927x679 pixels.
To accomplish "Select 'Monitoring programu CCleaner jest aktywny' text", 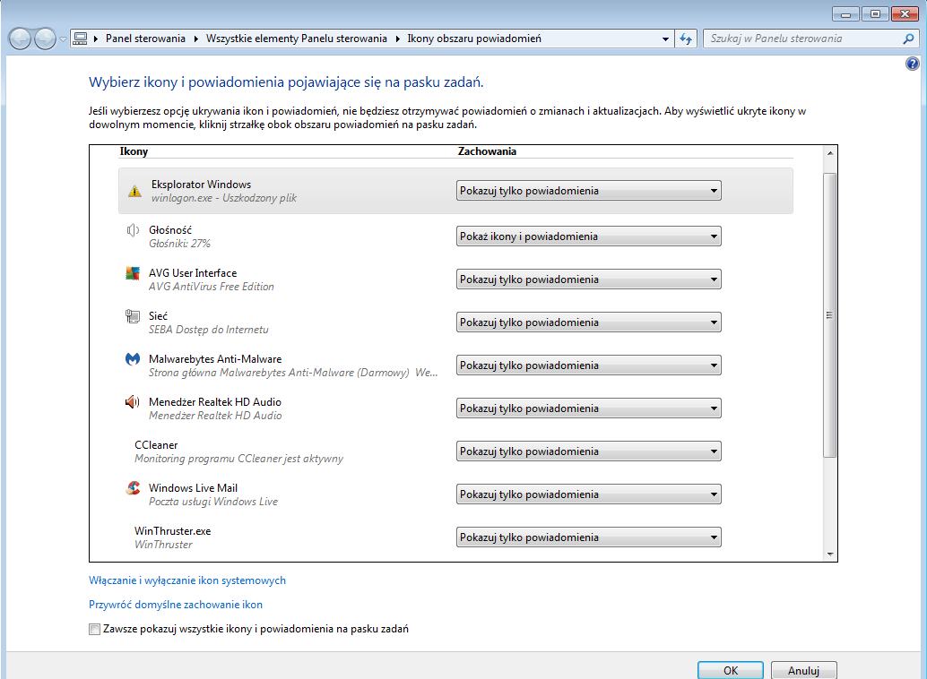I will (x=238, y=459).
